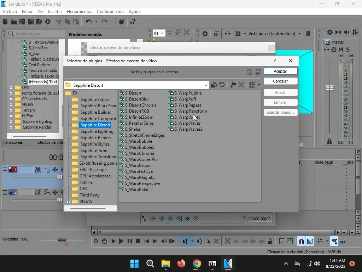
Task: Click the What's This help icon
Action: click(x=133, y=22)
